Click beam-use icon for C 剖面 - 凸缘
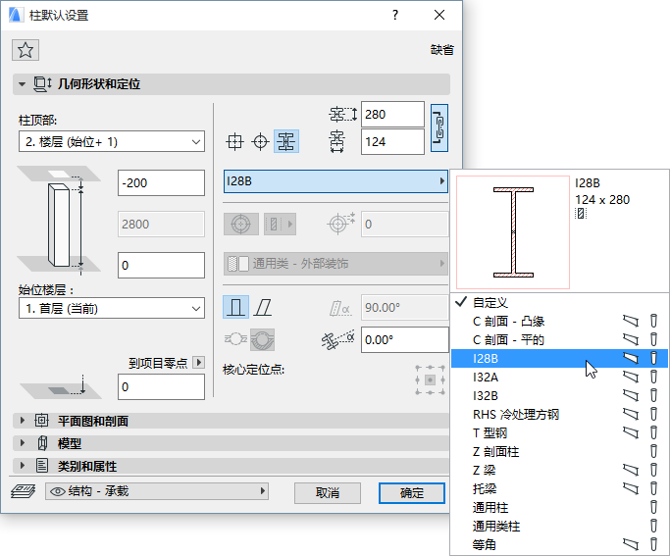Viewport: 670px width, 556px height. (x=630, y=321)
